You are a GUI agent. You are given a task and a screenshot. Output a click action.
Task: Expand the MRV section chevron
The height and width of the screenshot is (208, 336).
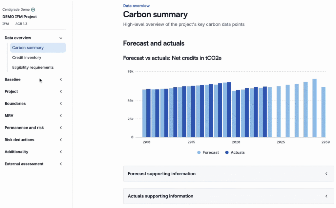pos(61,116)
